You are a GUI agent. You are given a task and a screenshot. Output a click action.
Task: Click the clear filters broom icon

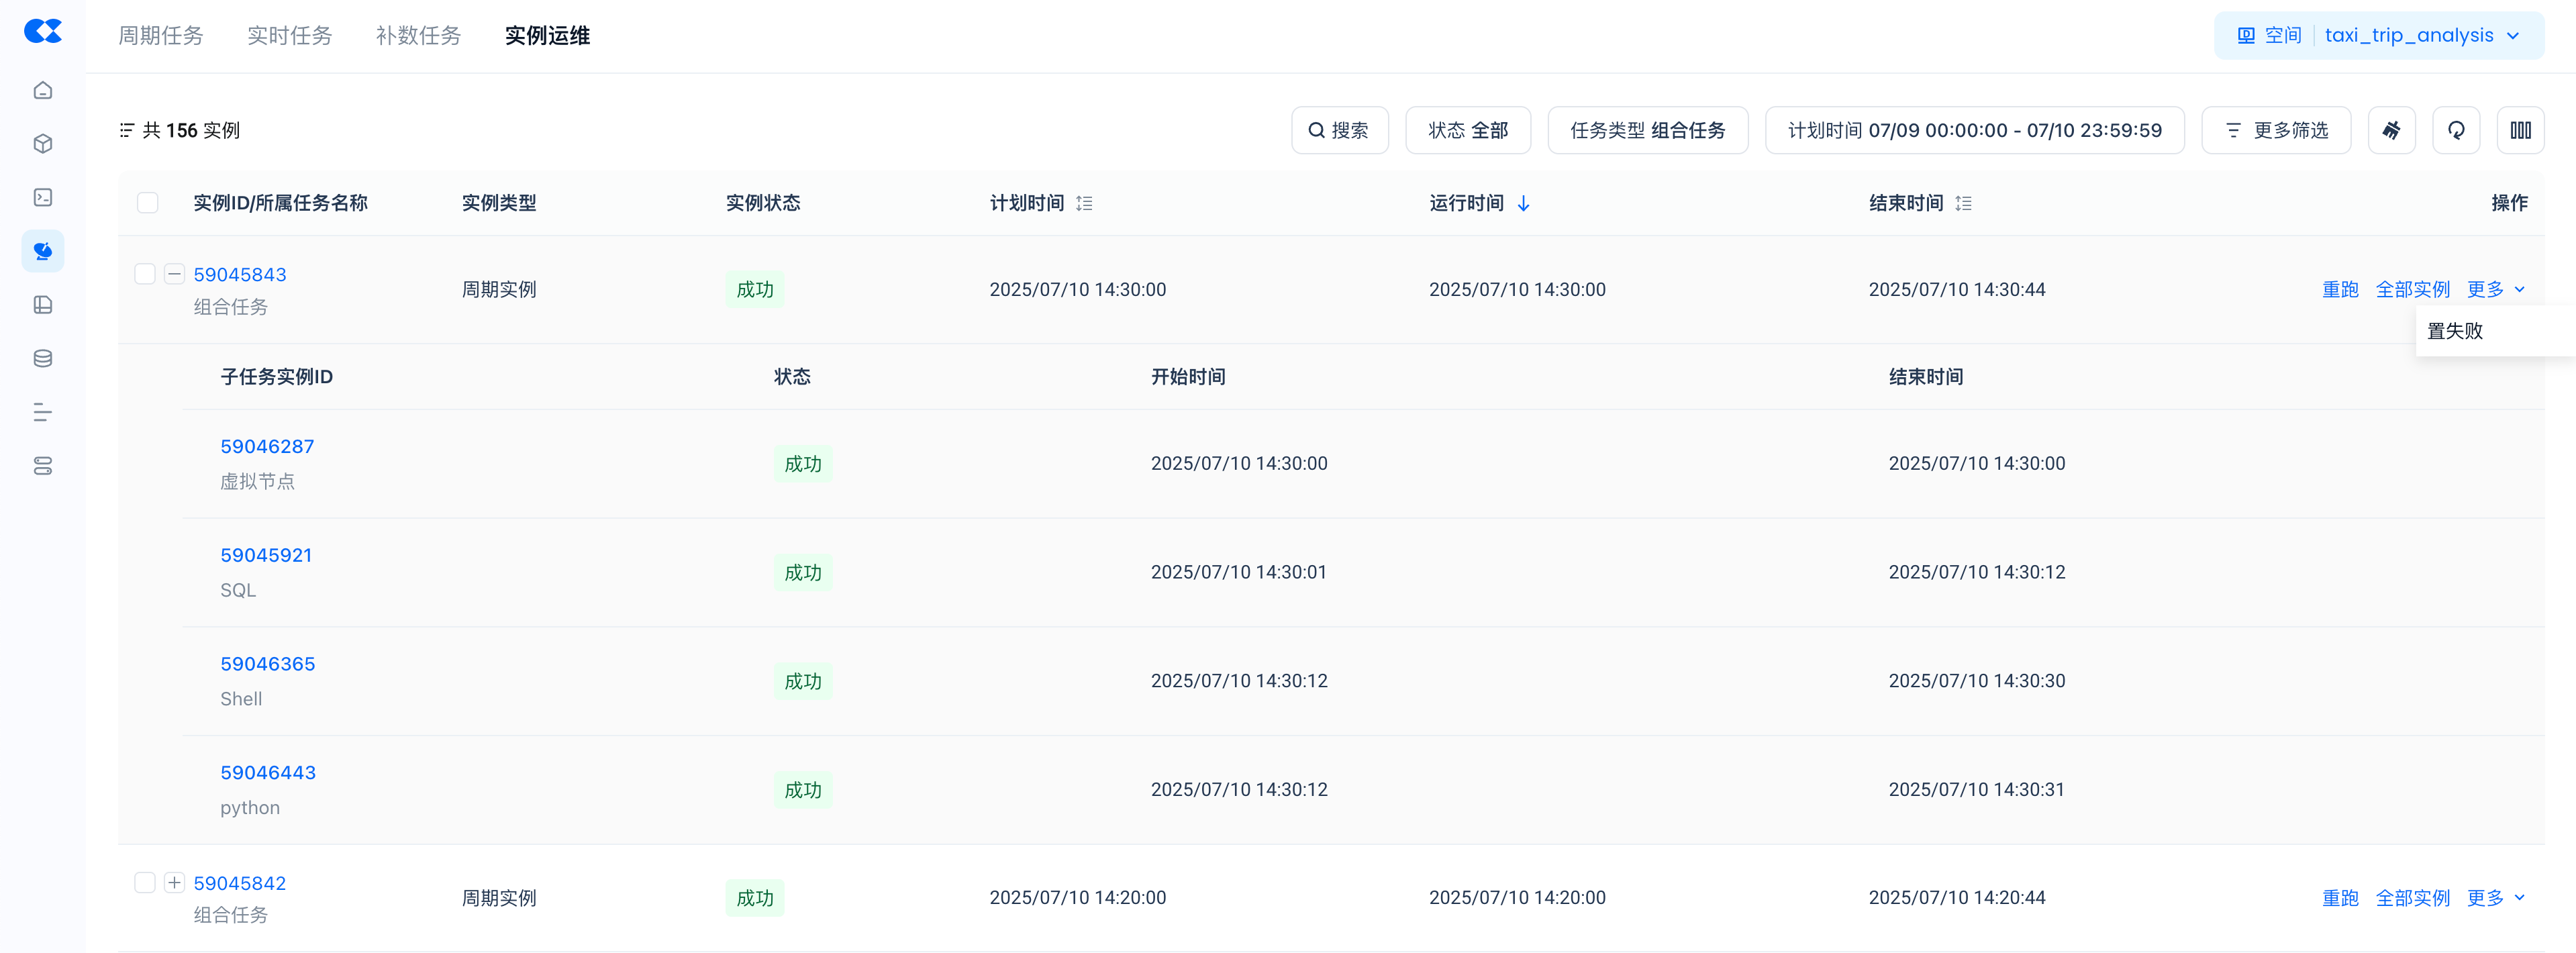coord(2391,130)
